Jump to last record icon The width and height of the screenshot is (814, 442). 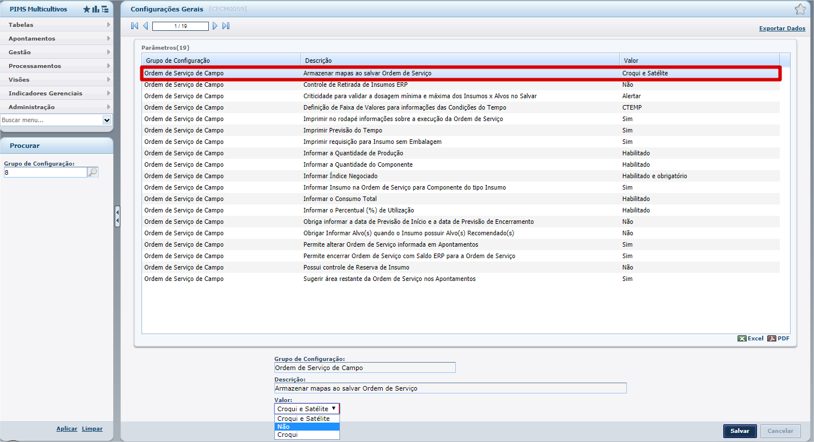pos(226,26)
